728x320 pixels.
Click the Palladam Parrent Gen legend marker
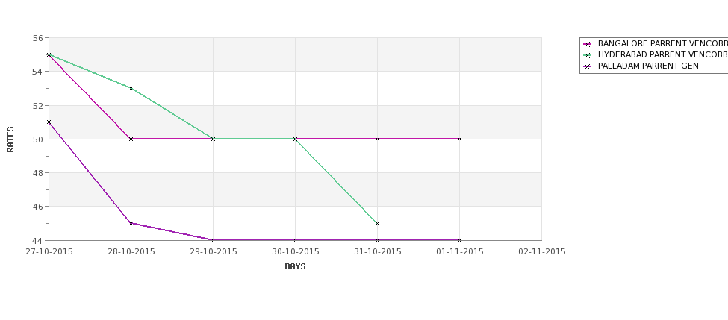coord(587,66)
